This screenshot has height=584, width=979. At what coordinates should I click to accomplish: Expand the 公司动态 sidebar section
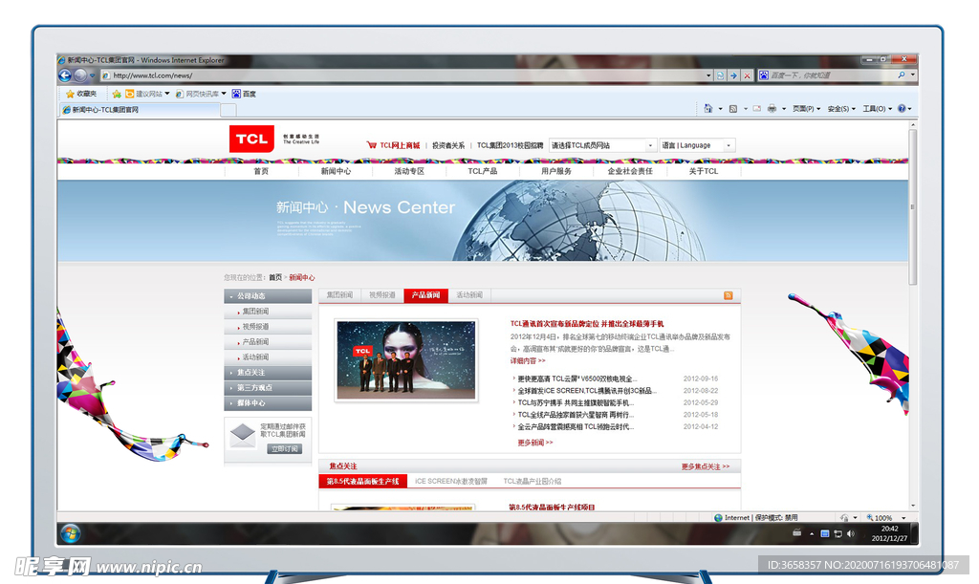(x=268, y=295)
